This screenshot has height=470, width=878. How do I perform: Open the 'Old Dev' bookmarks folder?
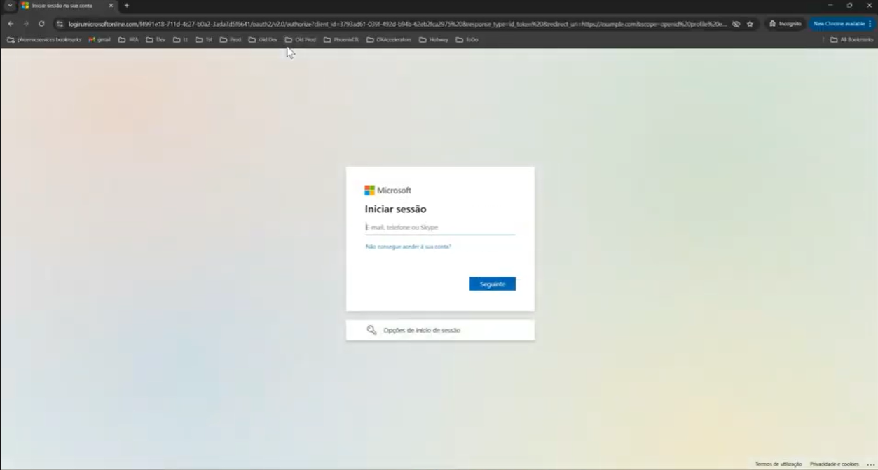click(263, 40)
